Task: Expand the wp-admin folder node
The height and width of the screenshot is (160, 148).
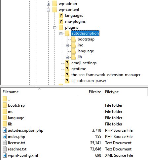Action: 48,4
